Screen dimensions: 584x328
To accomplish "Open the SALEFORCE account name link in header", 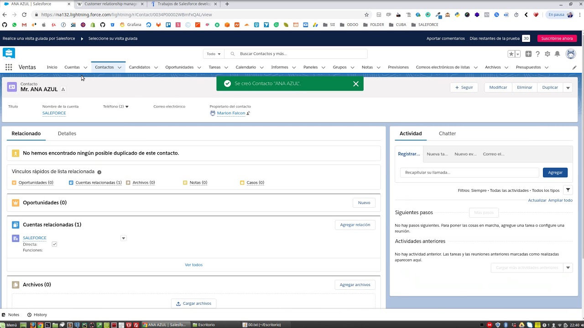I will pyautogui.click(x=54, y=113).
